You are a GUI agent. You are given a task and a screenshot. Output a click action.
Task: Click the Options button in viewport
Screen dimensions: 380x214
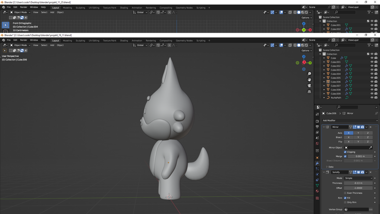pos(306,51)
